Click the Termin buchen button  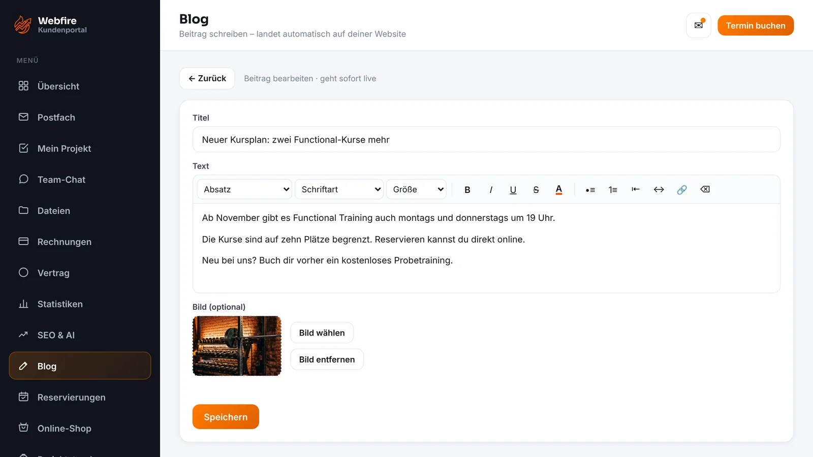(756, 25)
